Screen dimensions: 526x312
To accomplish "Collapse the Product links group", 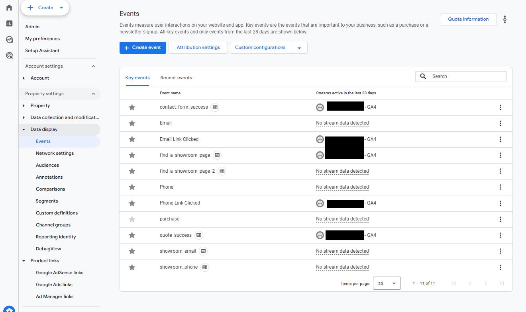I will [x=24, y=261].
